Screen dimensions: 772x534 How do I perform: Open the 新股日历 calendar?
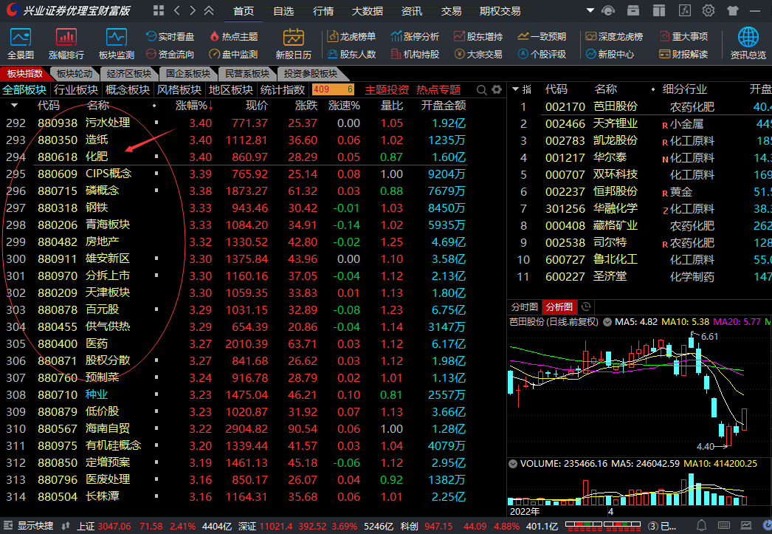[x=294, y=44]
